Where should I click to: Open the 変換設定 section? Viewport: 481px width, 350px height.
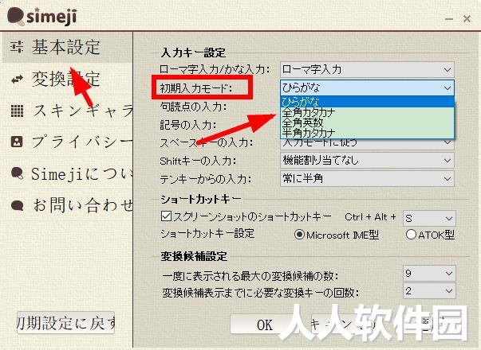[68, 79]
